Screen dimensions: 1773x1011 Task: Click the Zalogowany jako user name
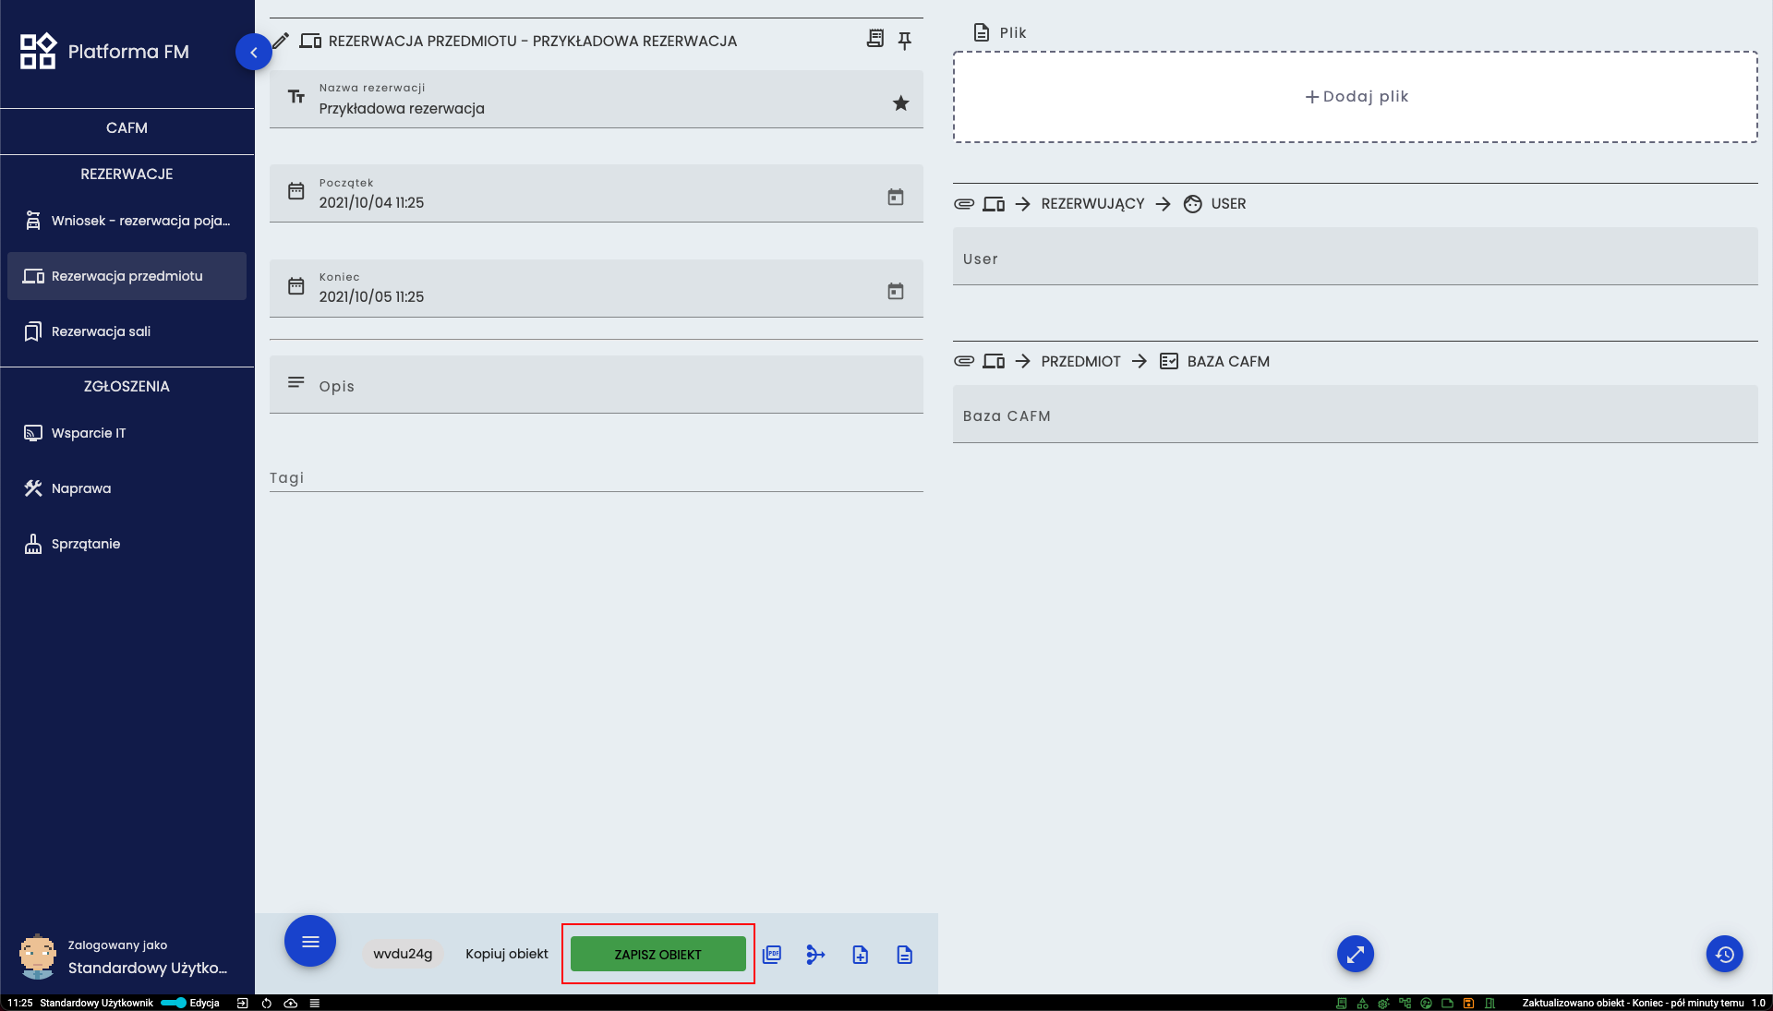click(148, 968)
